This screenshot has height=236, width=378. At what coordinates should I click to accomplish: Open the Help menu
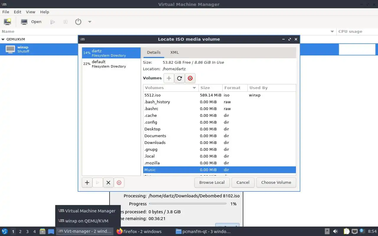pos(45,12)
